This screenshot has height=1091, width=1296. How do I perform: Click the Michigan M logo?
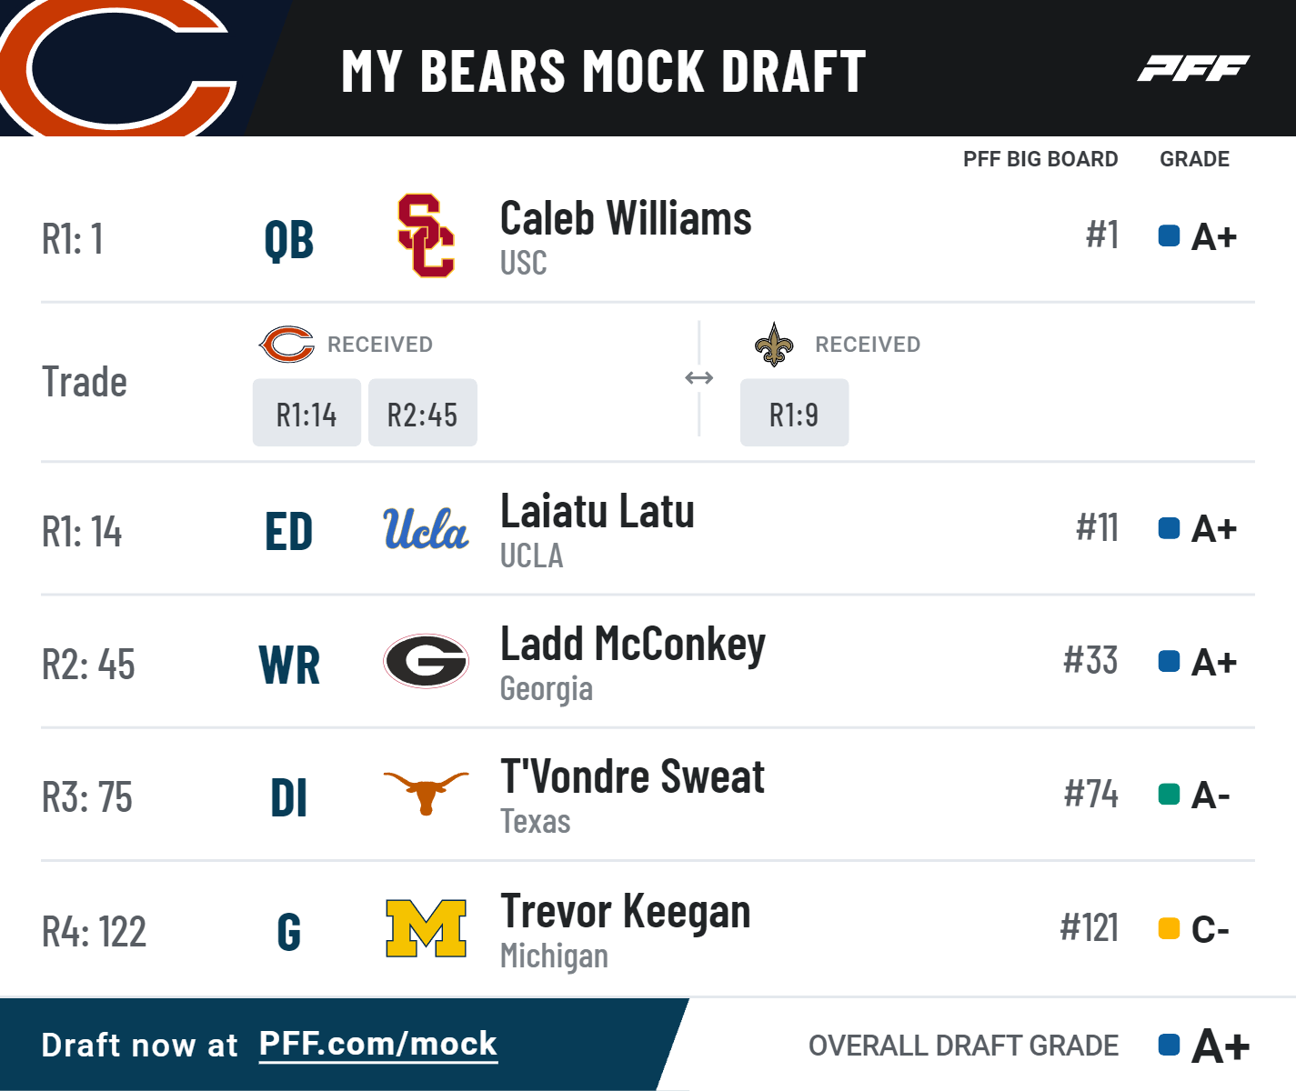pyautogui.click(x=426, y=928)
